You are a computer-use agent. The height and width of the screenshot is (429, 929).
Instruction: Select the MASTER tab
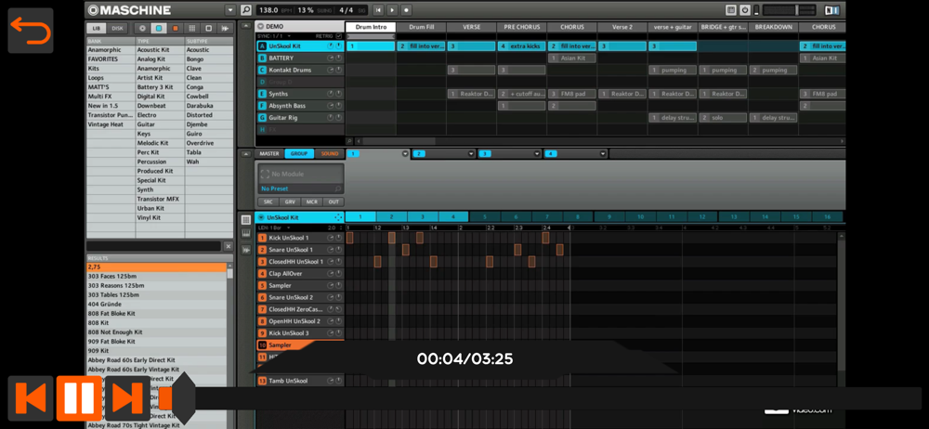coord(269,154)
